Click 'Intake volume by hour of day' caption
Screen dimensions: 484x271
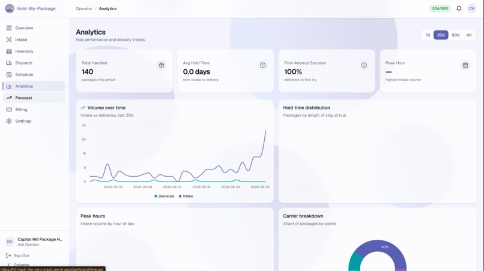coord(107,224)
